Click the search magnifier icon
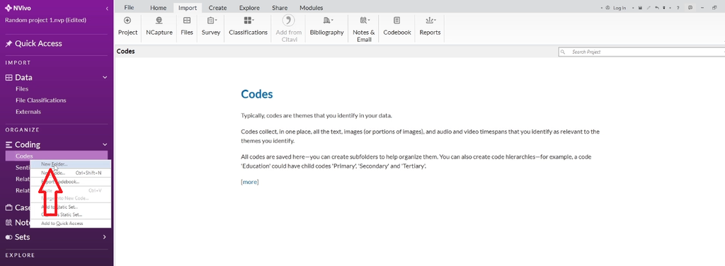 (x=563, y=52)
